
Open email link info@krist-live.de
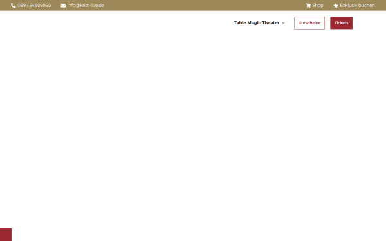click(86, 5)
